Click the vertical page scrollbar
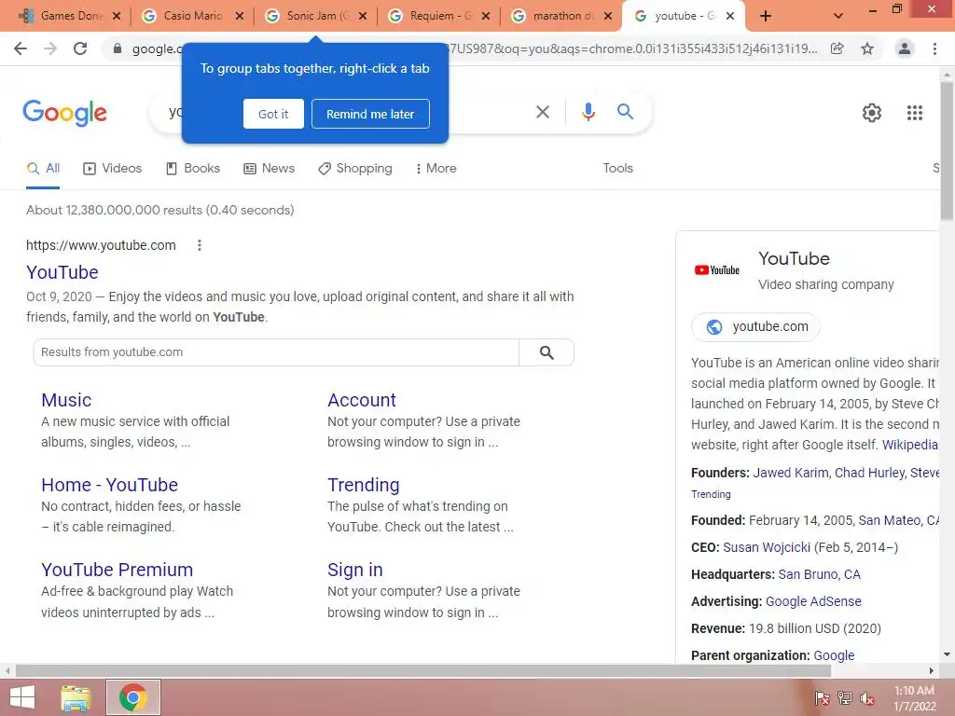 click(x=948, y=149)
